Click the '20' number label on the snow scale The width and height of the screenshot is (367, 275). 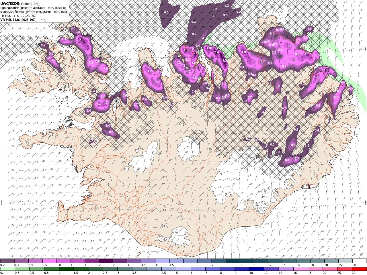coord(326,265)
